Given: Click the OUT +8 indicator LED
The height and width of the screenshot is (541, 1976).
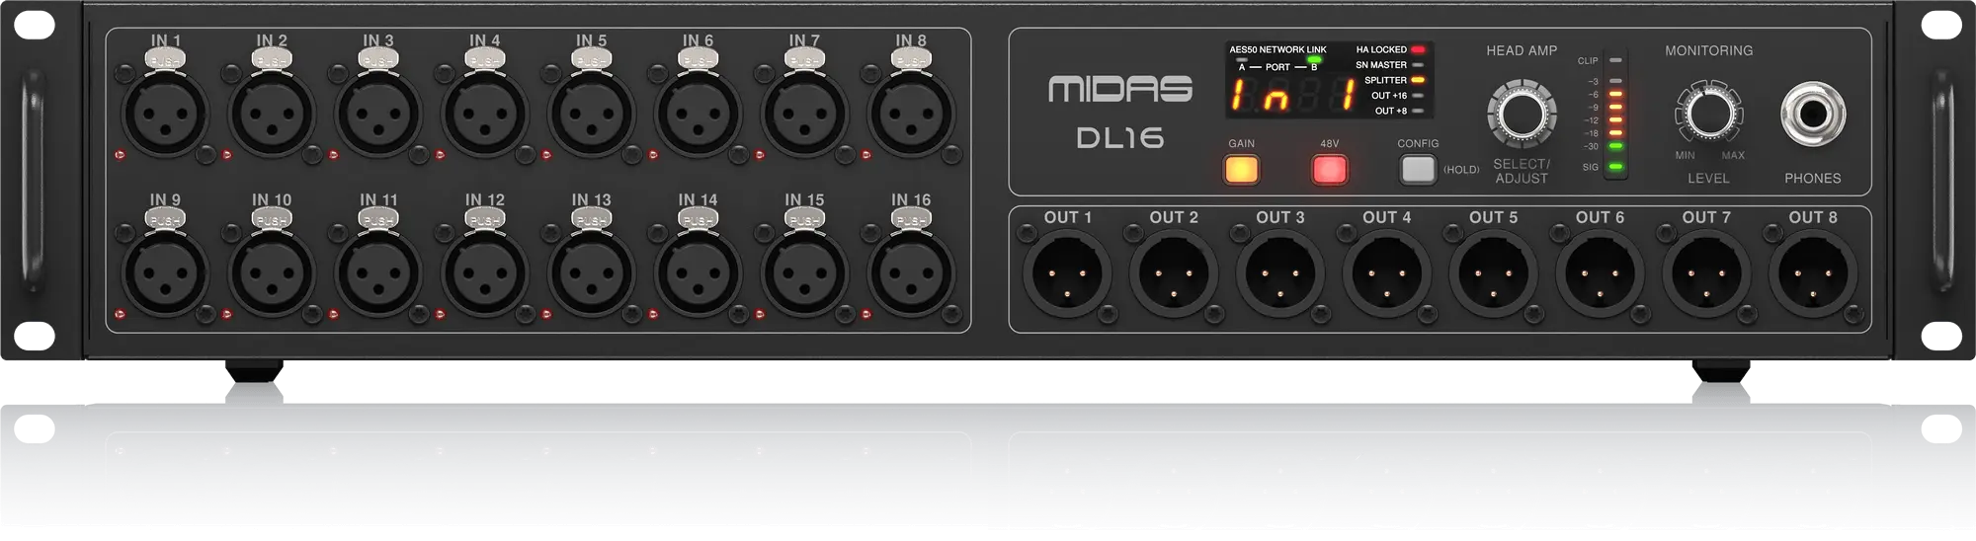Looking at the screenshot, I should pyautogui.click(x=1418, y=111).
